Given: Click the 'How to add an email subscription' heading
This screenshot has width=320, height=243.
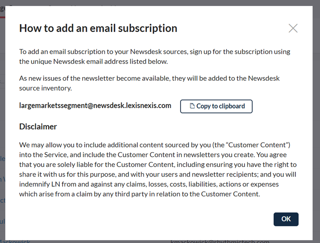Looking at the screenshot, I should [98, 28].
